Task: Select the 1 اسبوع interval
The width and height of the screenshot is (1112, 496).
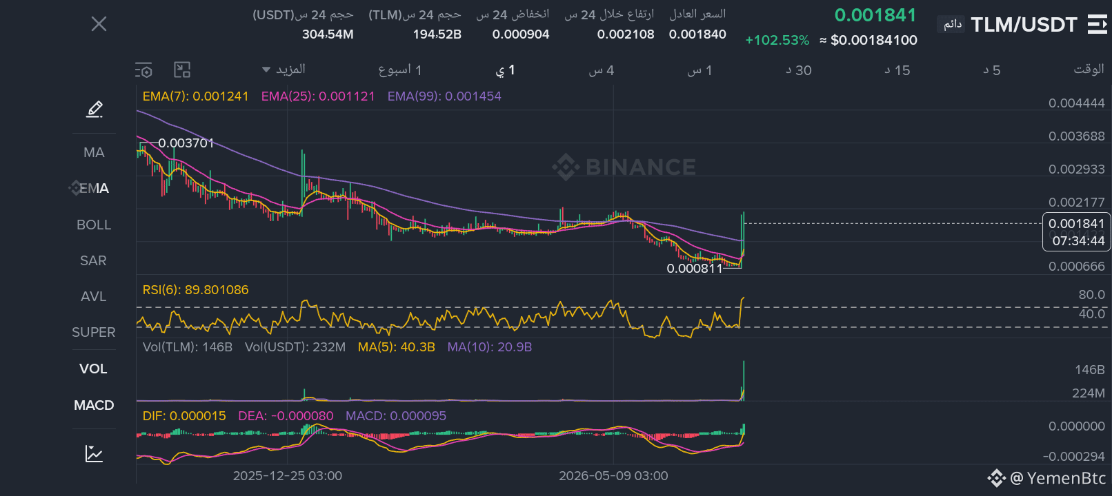Action: coord(400,70)
